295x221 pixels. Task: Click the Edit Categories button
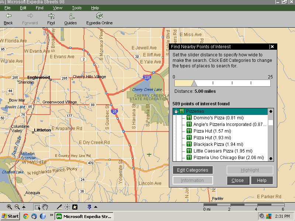point(192,170)
